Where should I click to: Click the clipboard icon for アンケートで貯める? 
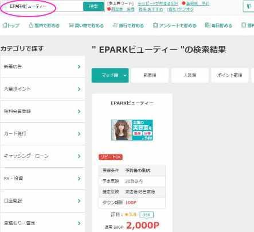(155, 25)
